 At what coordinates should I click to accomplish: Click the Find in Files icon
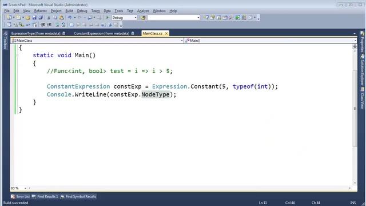(143, 18)
